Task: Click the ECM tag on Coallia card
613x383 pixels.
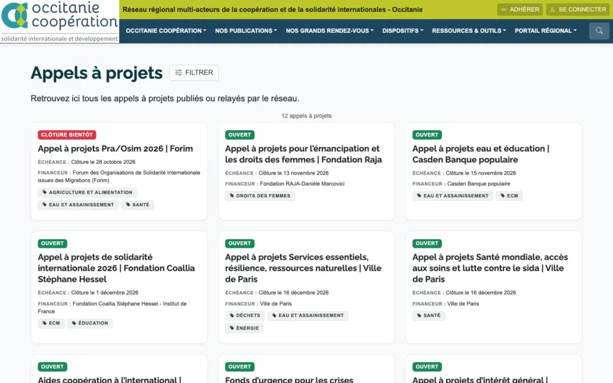Action: coord(51,323)
